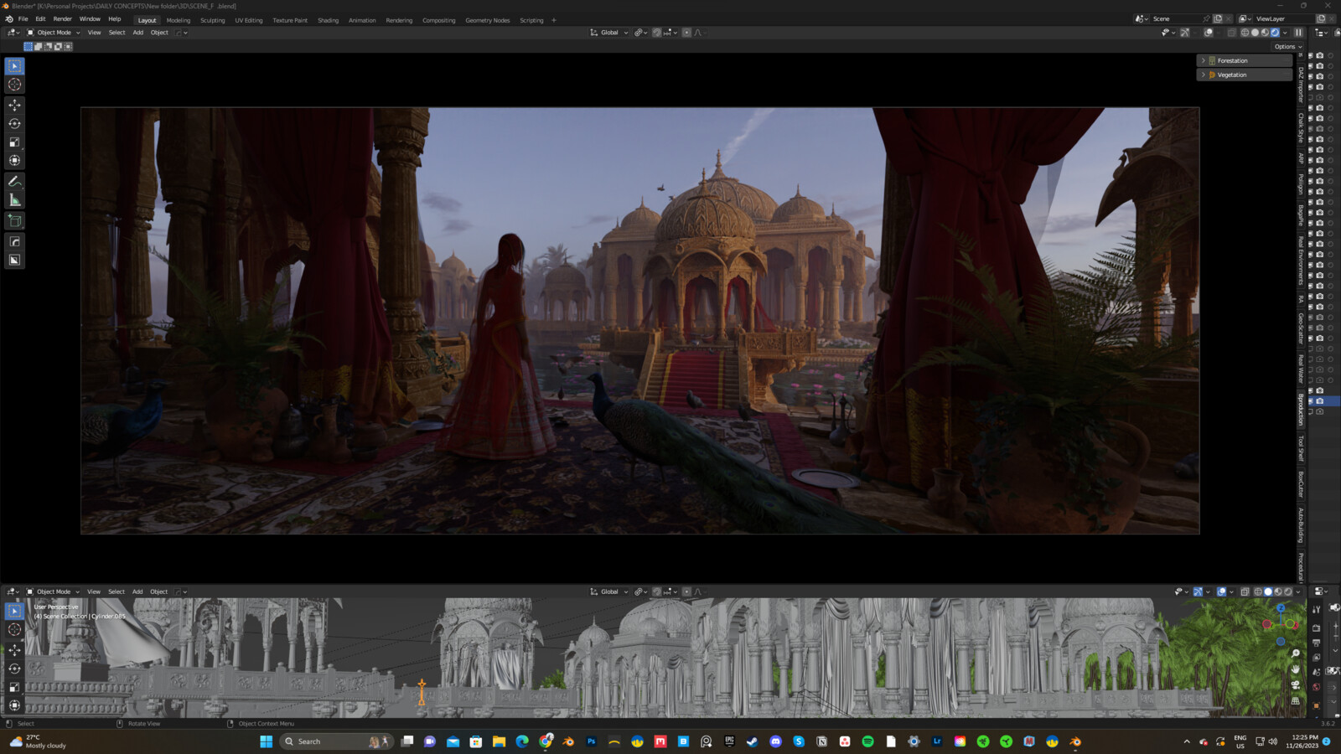
Task: Select the Scale tool in the top viewport toolbar
Action: tap(14, 142)
